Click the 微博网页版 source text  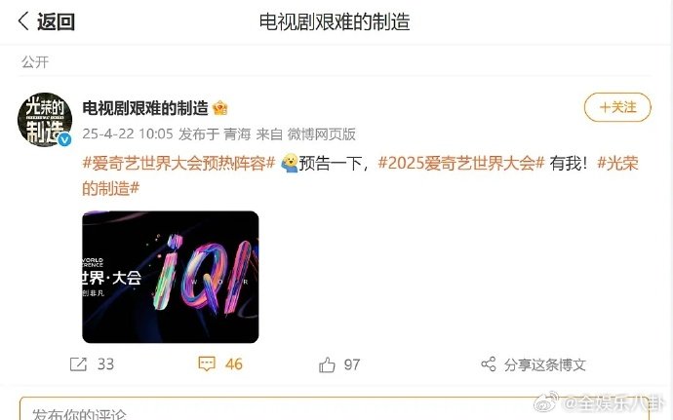(321, 134)
